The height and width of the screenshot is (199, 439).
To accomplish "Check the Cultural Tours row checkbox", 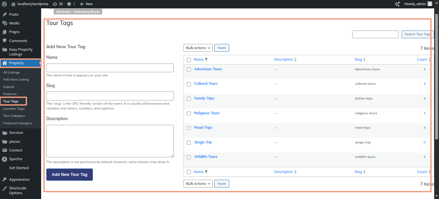I will click(x=189, y=84).
